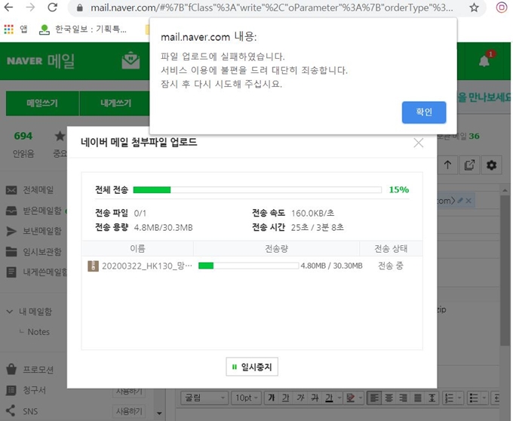Click the 확인 button in the alert dialog
This screenshot has height=421, width=513.
pyautogui.click(x=424, y=112)
